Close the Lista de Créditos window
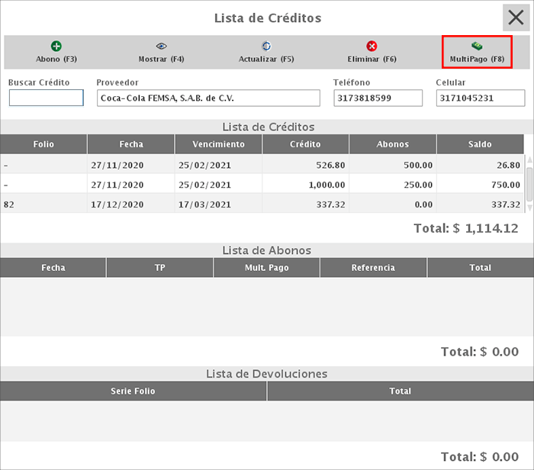The width and height of the screenshot is (534, 470). pos(515,18)
